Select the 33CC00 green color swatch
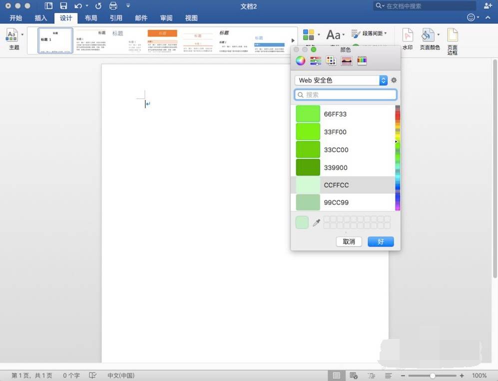This screenshot has width=498, height=381. pyautogui.click(x=308, y=149)
